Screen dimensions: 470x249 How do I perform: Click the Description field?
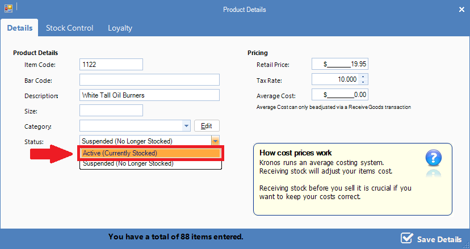149,95
